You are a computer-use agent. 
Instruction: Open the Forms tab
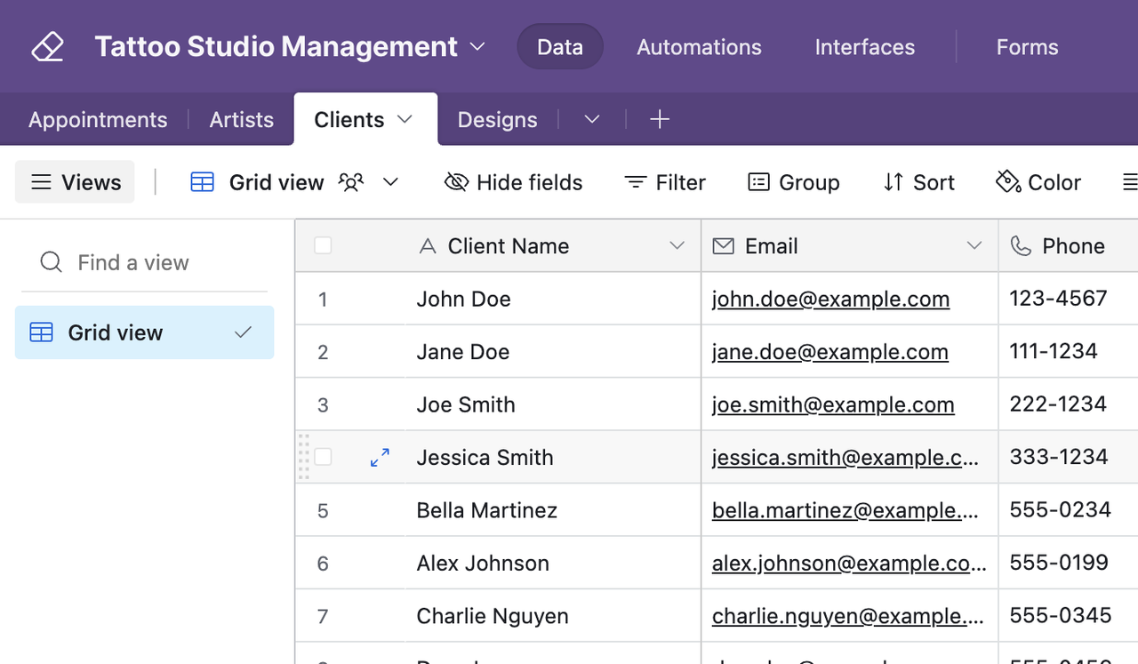[x=1027, y=47]
